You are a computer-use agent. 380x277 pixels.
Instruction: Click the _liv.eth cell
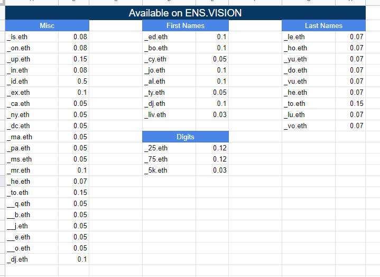(x=169, y=114)
